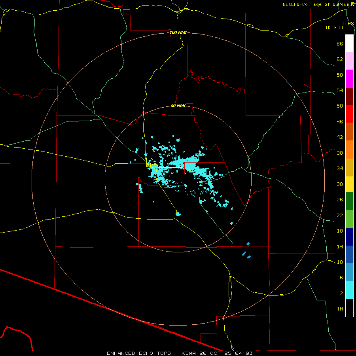Screen dimensions: 356x356
Task: Click the "26" legend label
Action: pyautogui.click(x=340, y=200)
